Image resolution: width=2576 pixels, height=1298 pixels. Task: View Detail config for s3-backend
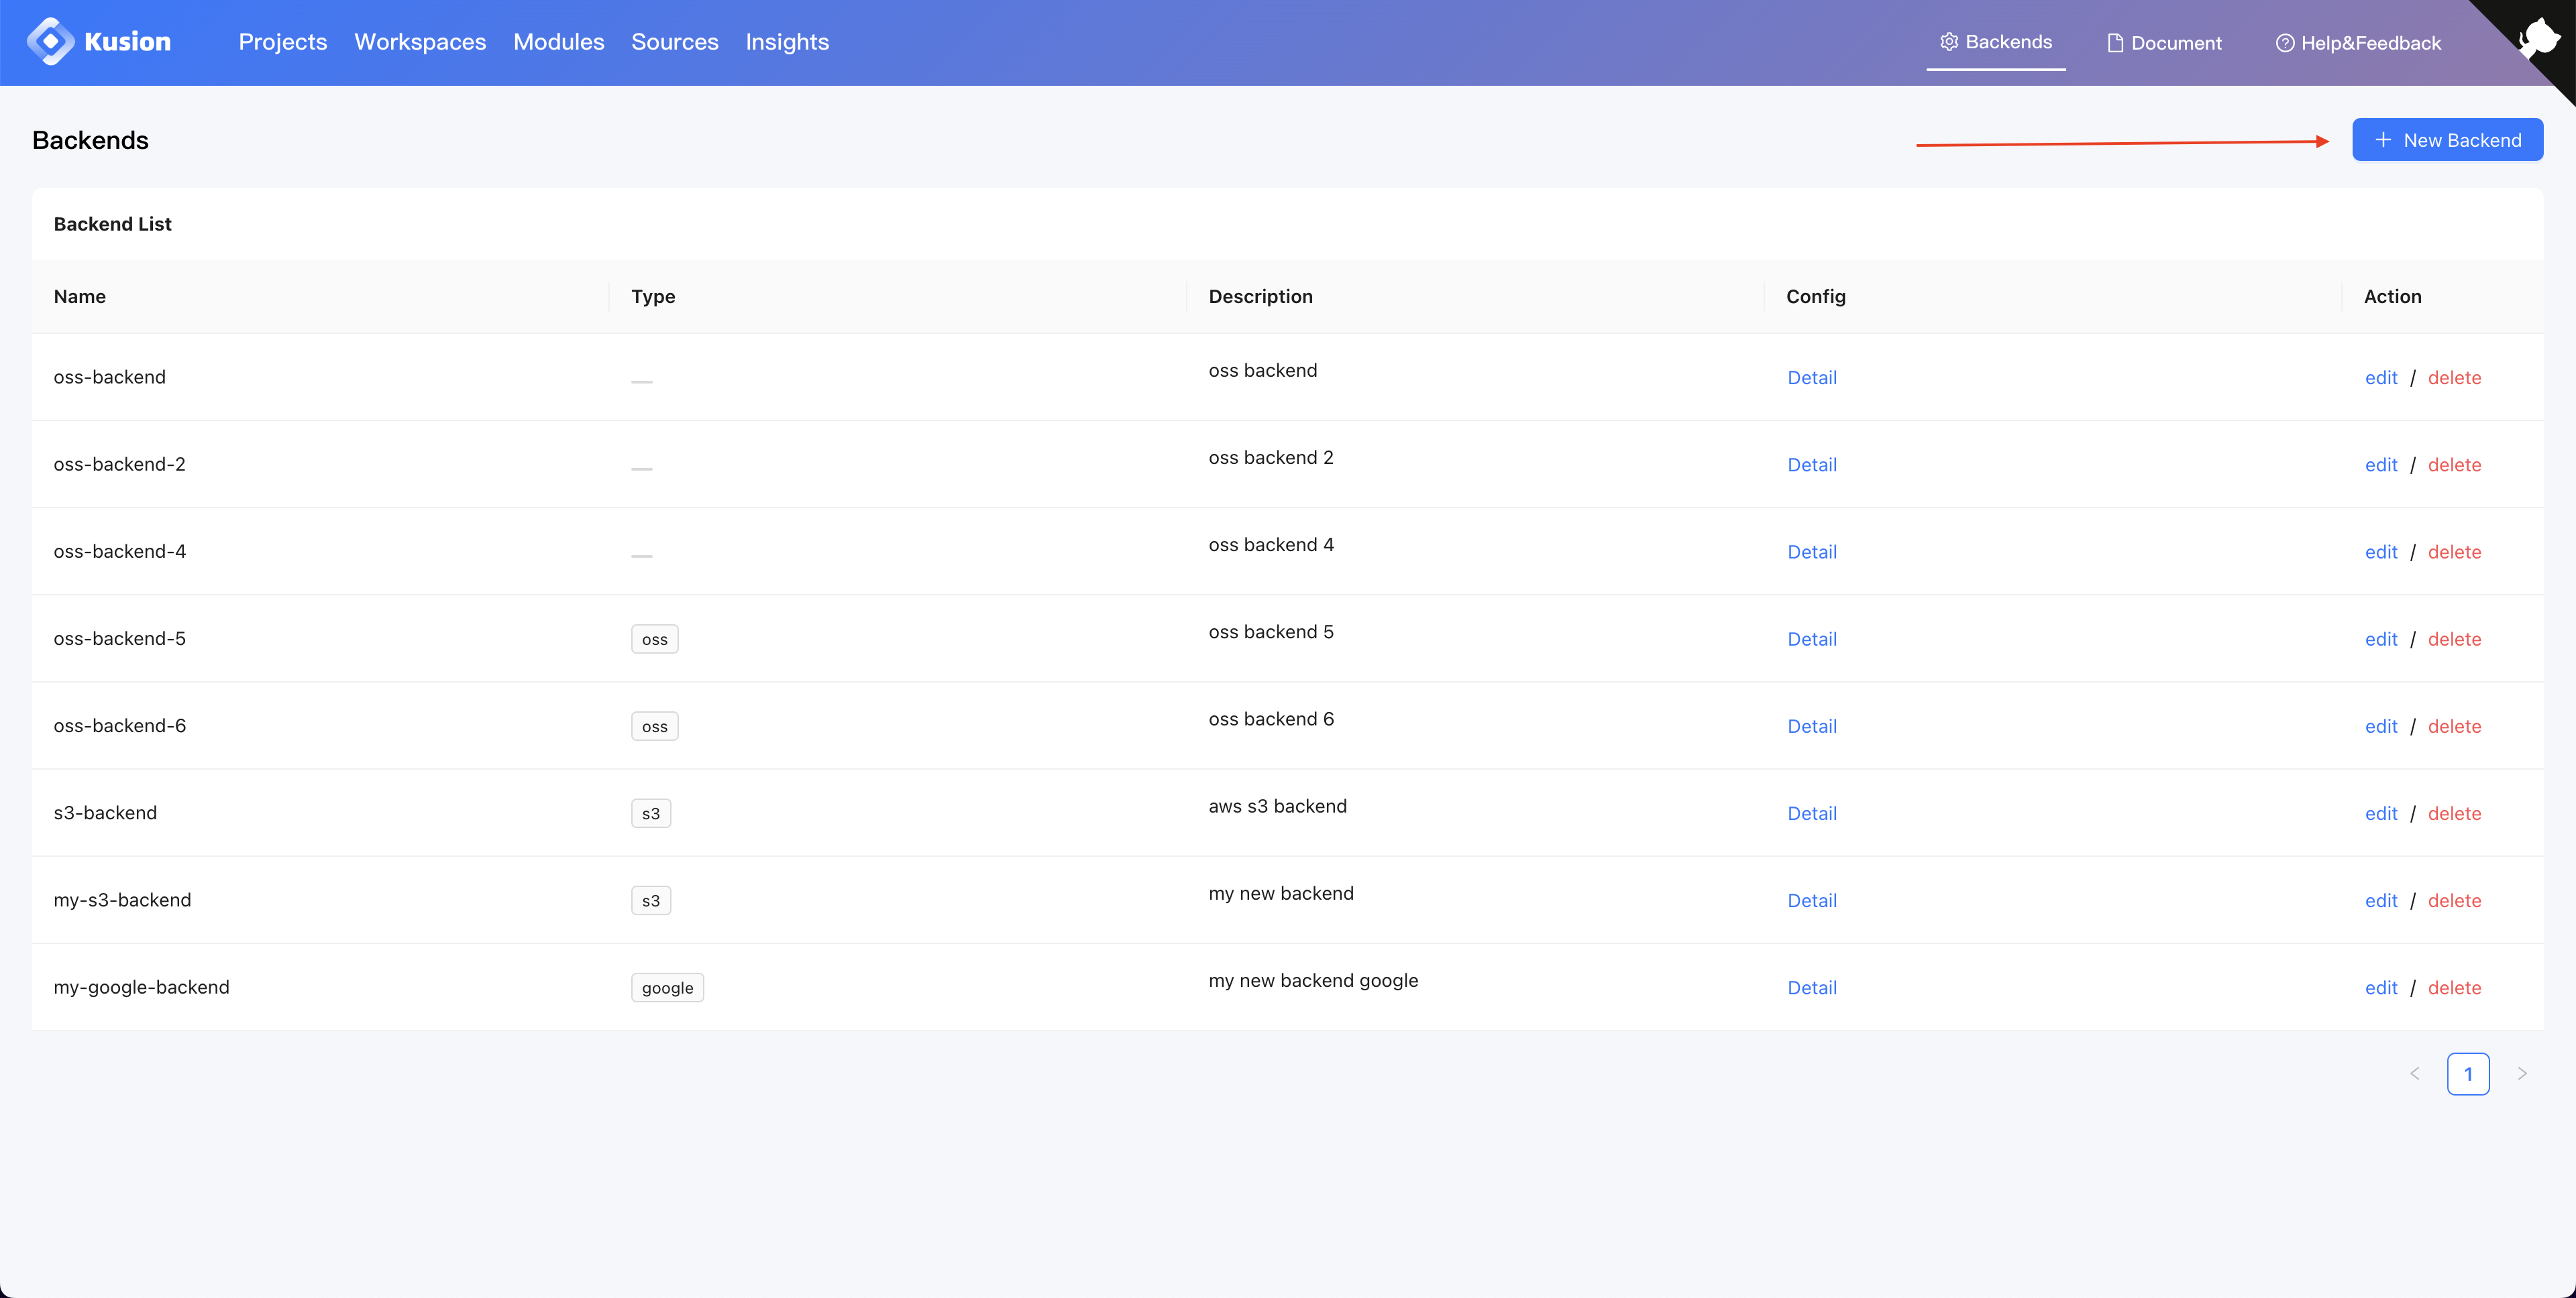(1811, 811)
